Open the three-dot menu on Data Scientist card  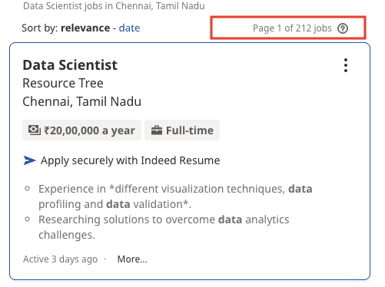(x=346, y=65)
